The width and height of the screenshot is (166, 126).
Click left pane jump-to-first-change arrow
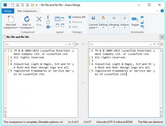point(5,112)
